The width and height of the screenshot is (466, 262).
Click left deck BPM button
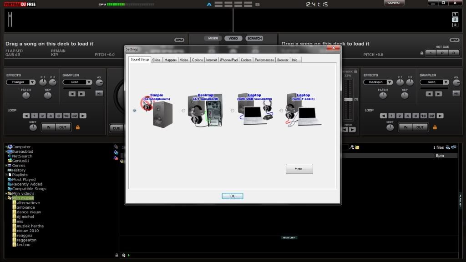[x=179, y=40]
